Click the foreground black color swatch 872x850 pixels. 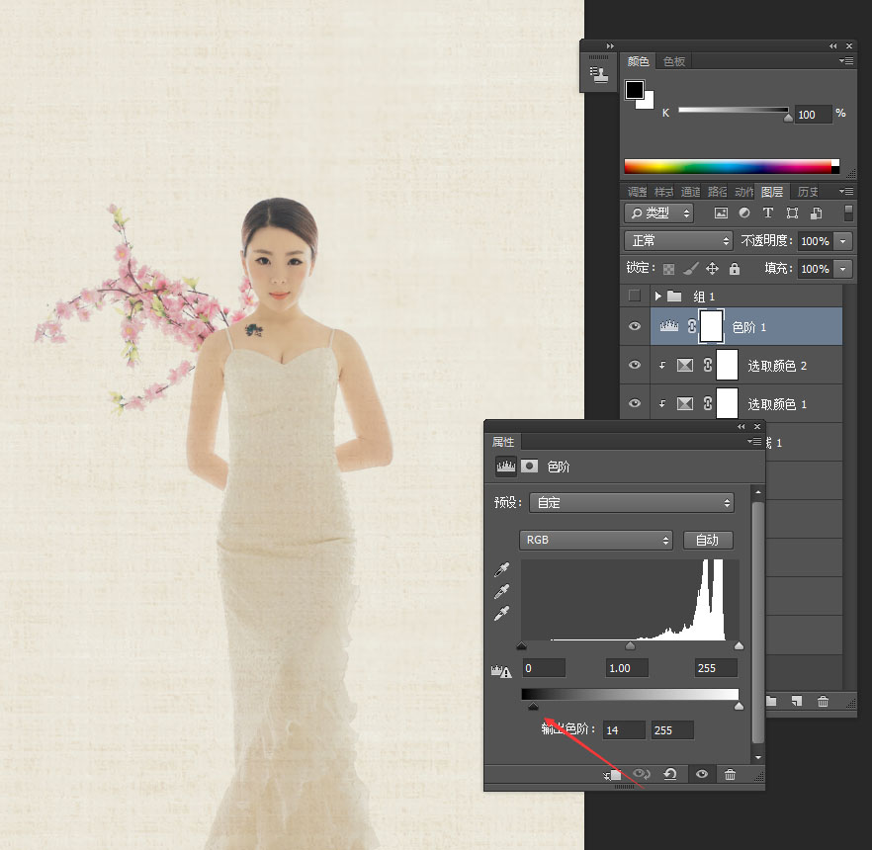[x=634, y=90]
